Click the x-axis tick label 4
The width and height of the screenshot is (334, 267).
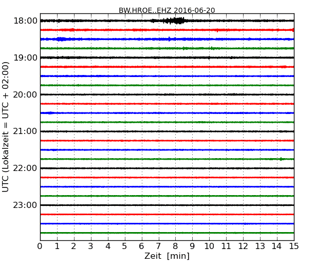[x=108, y=246]
